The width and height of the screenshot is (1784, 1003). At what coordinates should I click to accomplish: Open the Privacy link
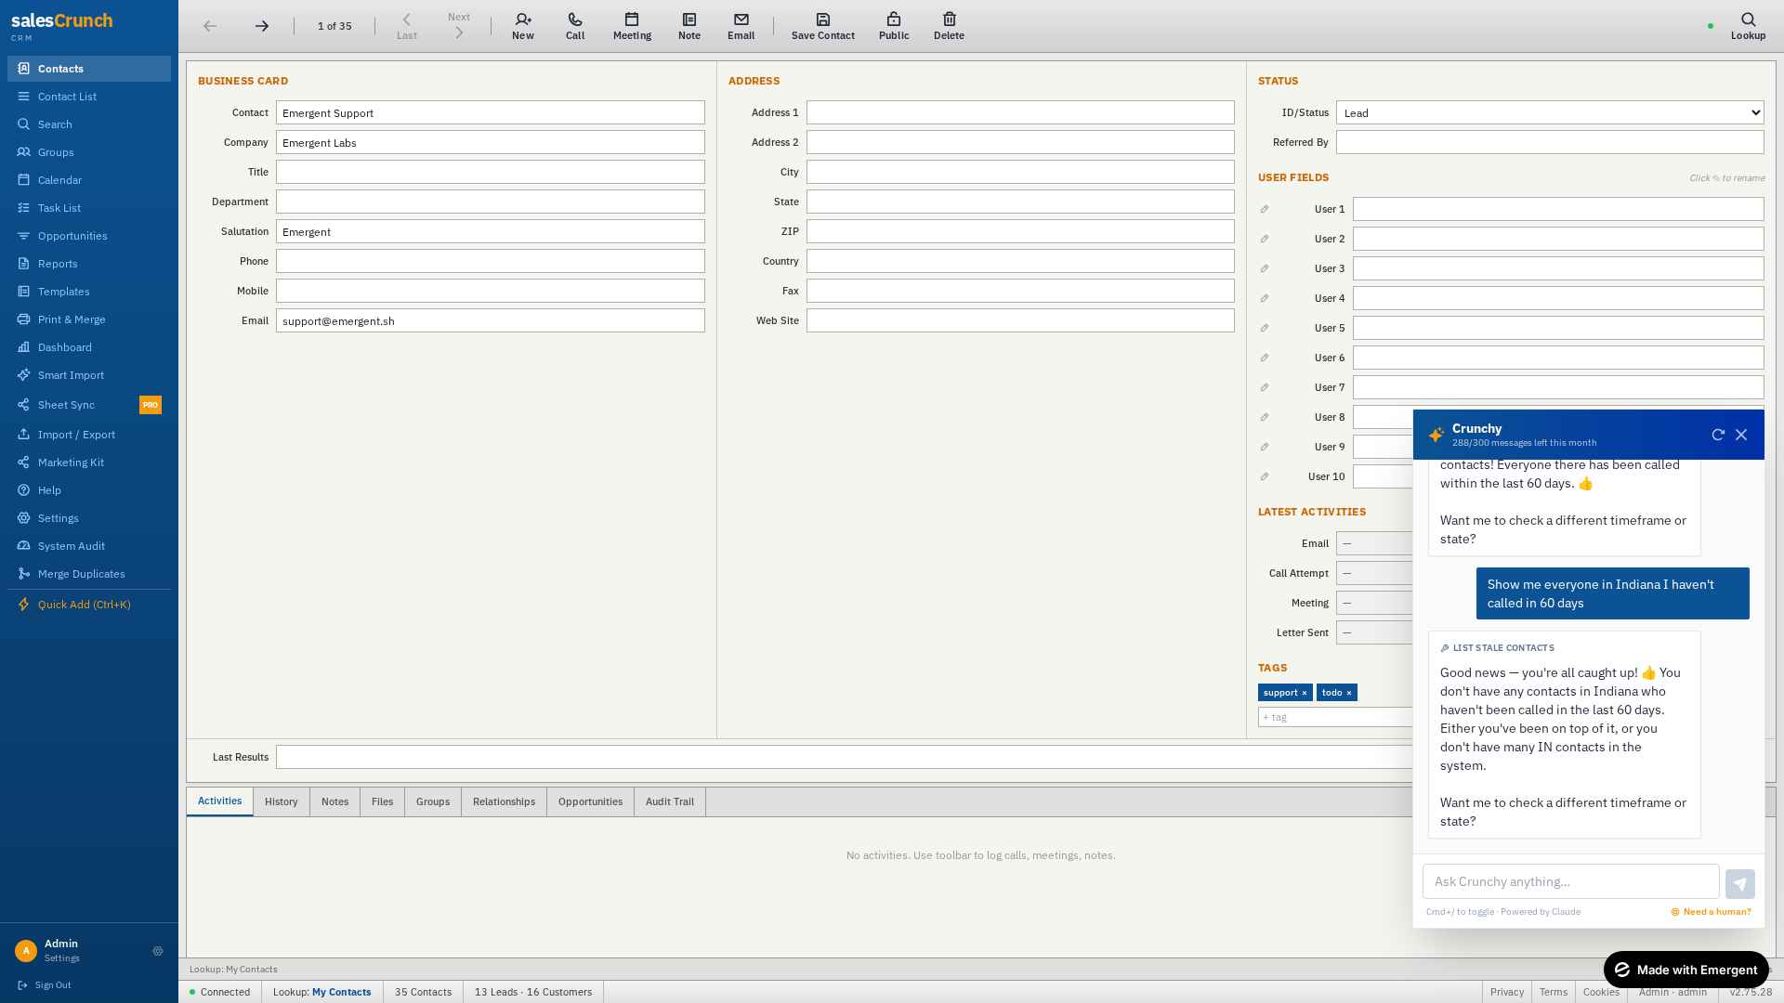tap(1506, 992)
